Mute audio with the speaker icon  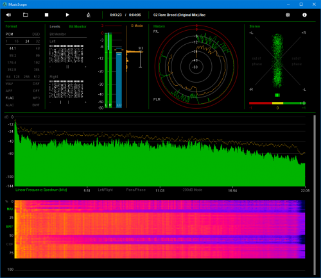8,15
